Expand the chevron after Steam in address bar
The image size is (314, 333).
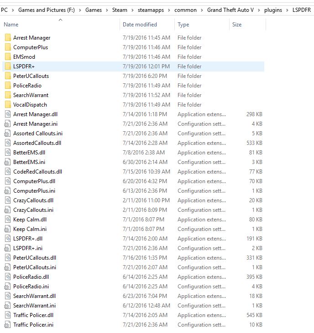(x=132, y=10)
